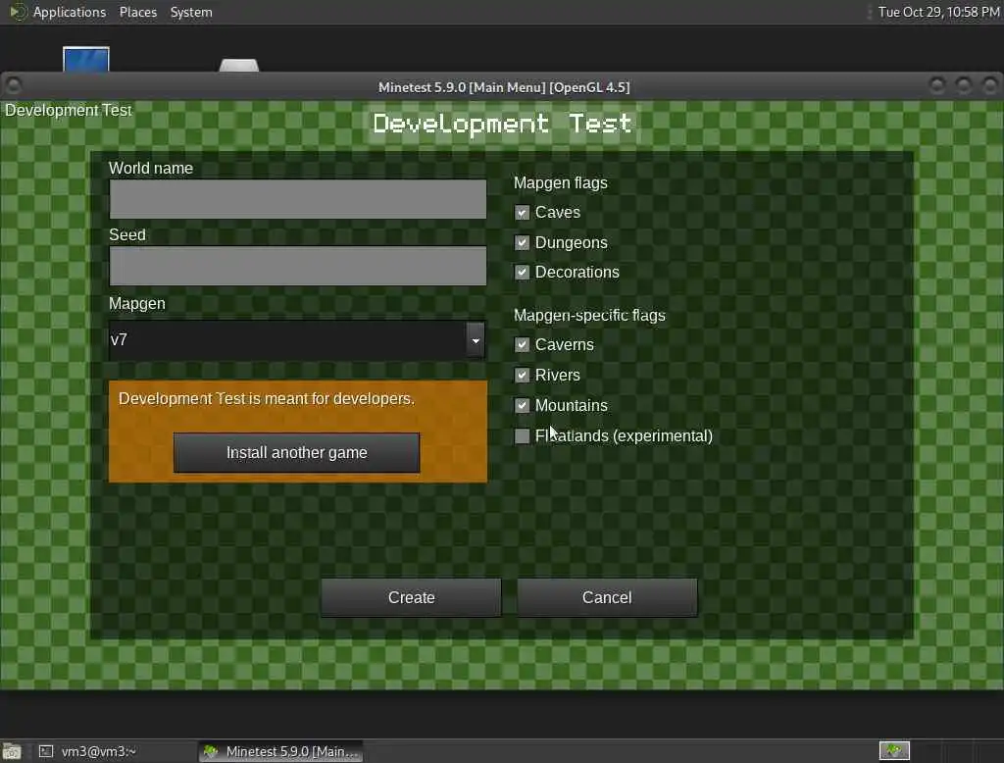
Task: Open the Mapgen v7 dropdown
Action: click(x=297, y=339)
